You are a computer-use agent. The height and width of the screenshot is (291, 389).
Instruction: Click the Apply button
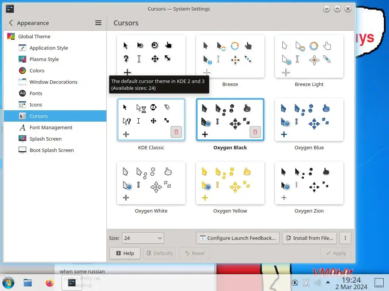pyautogui.click(x=336, y=253)
